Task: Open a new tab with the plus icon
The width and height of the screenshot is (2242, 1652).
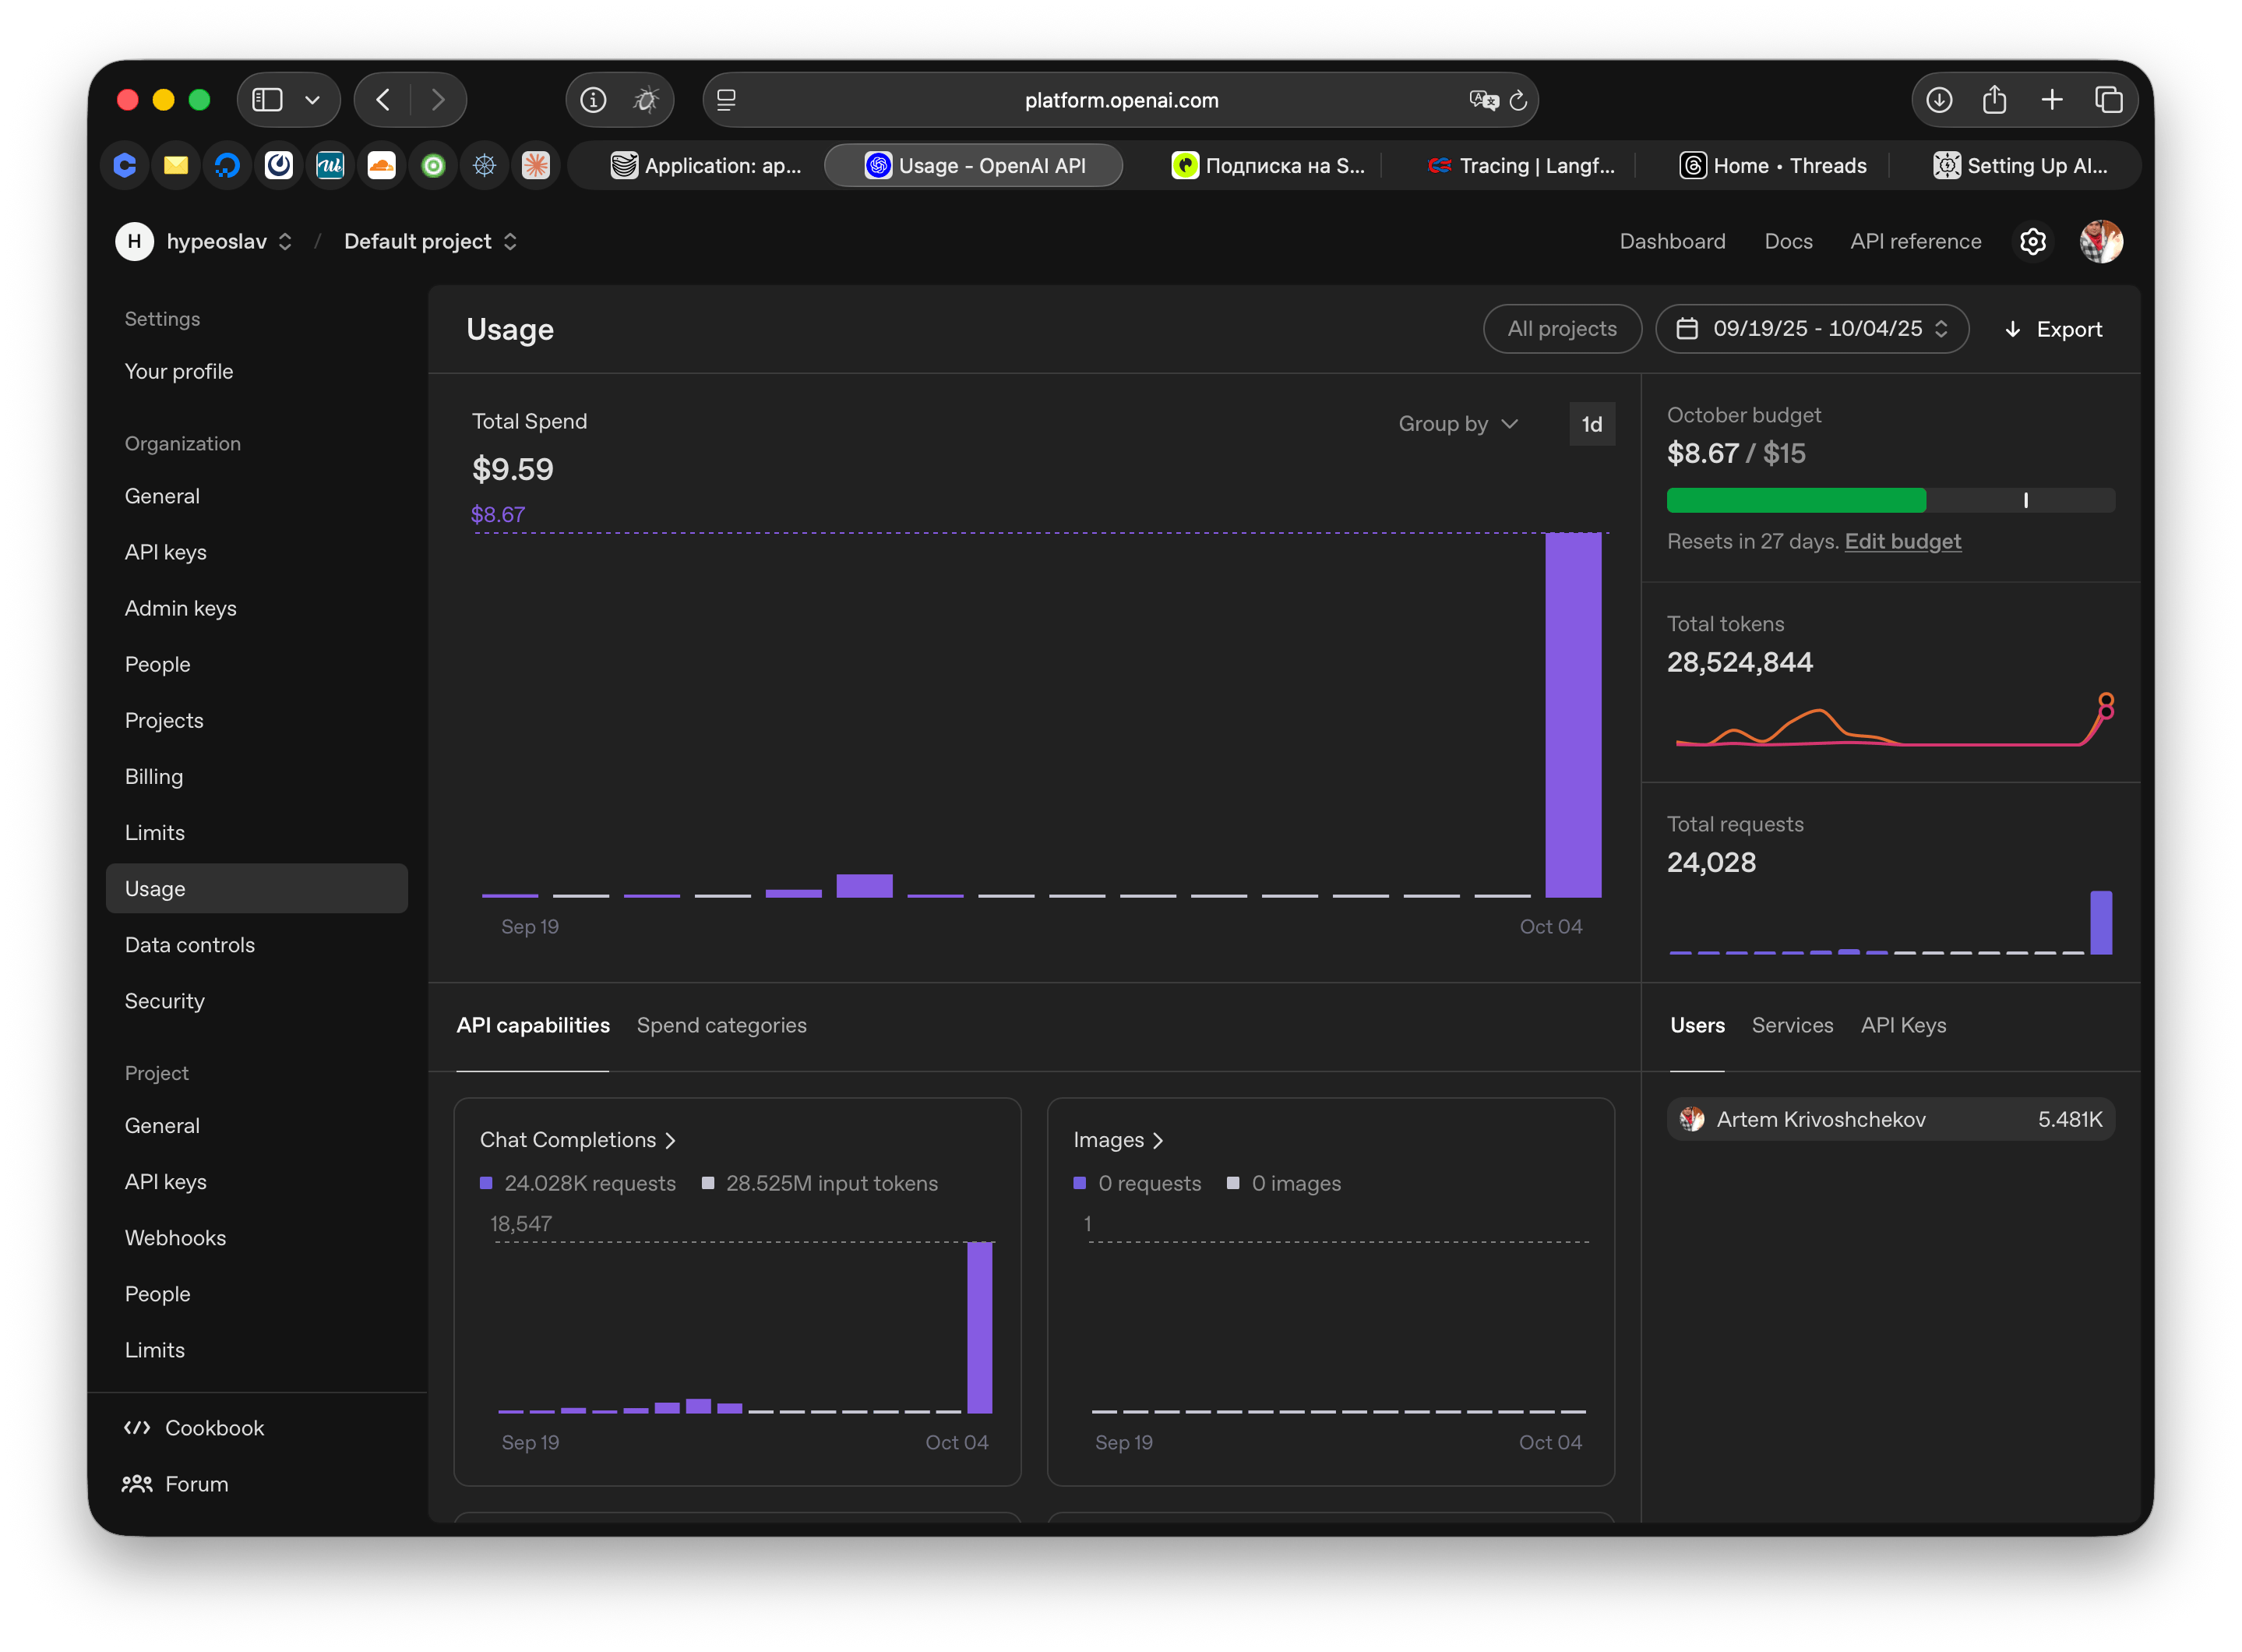Action: pyautogui.click(x=2051, y=100)
